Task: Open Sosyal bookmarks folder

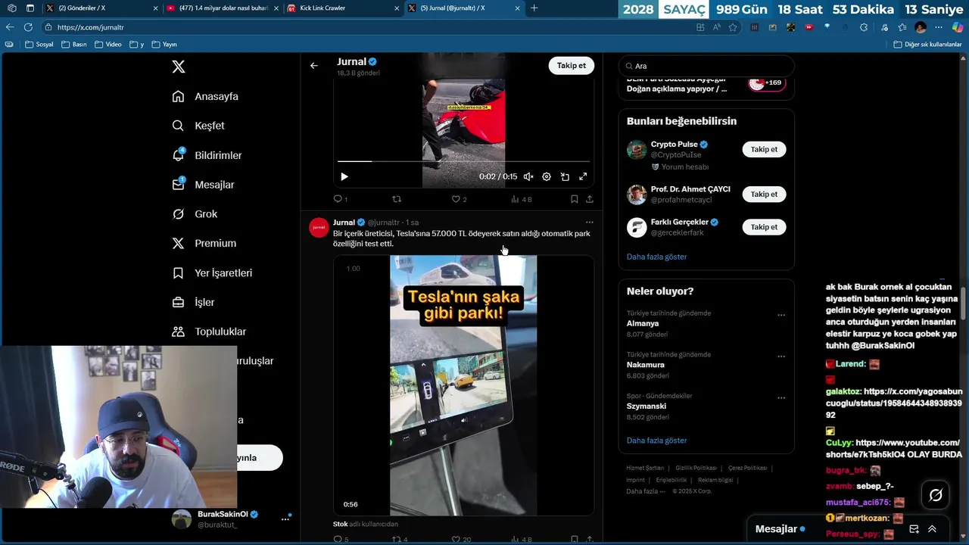Action: (39, 45)
